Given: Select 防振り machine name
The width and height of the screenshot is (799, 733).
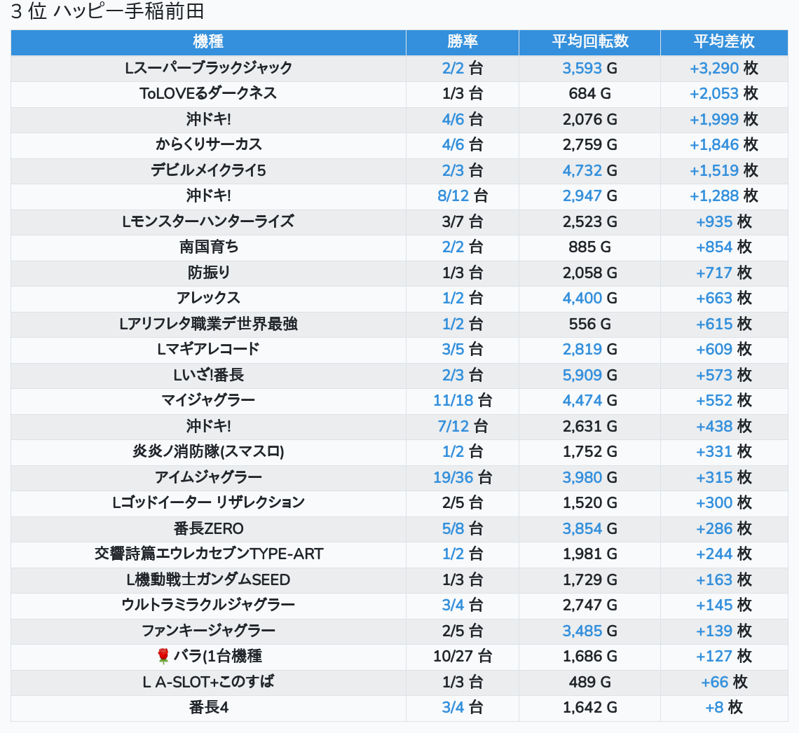Looking at the screenshot, I should pyautogui.click(x=208, y=273).
